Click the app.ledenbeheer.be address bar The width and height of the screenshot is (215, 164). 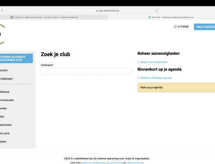click(107, 11)
